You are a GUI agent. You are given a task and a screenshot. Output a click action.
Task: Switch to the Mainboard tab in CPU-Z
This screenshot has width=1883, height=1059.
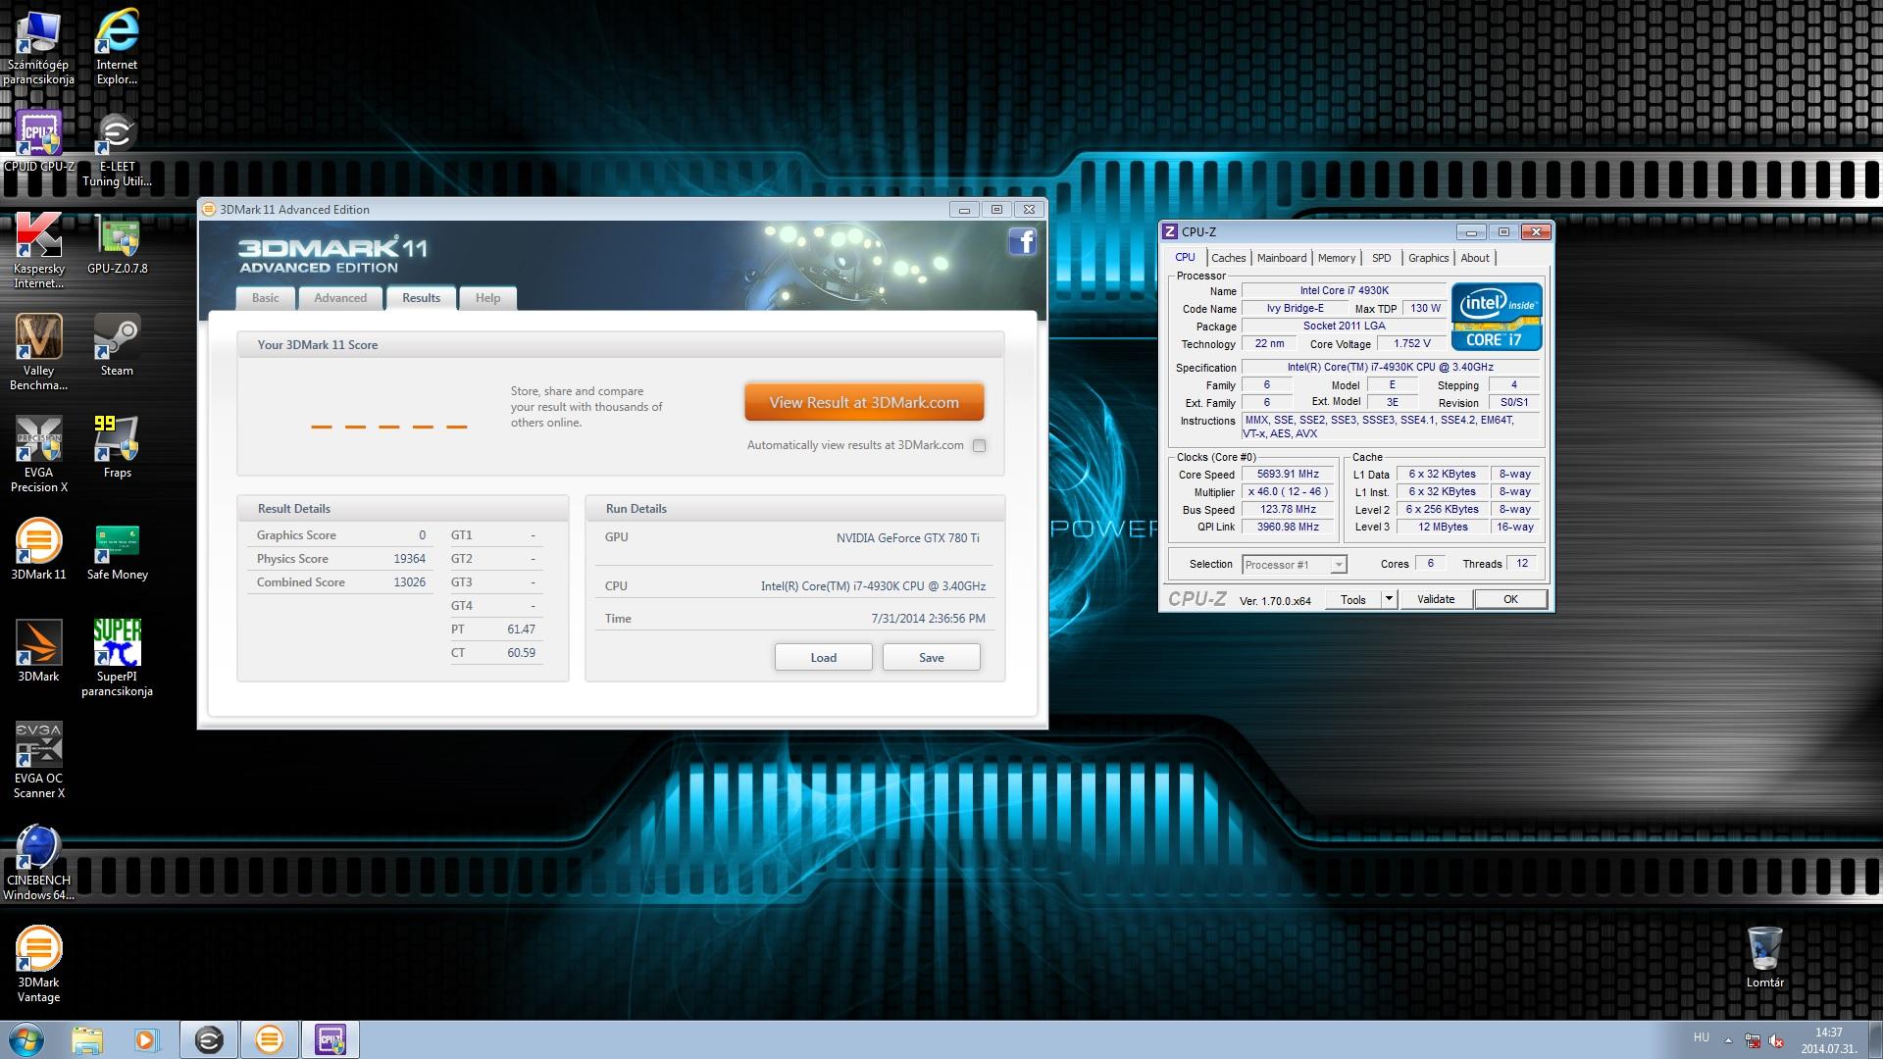[1281, 258]
